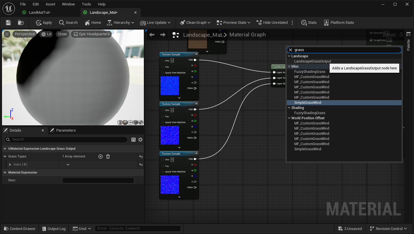Open Details settings gear icon
414x234 pixels.
pyautogui.click(x=140, y=140)
